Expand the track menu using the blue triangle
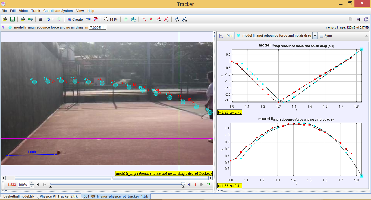Image resolution: width=371 pixels, height=200 pixels. (3, 27)
